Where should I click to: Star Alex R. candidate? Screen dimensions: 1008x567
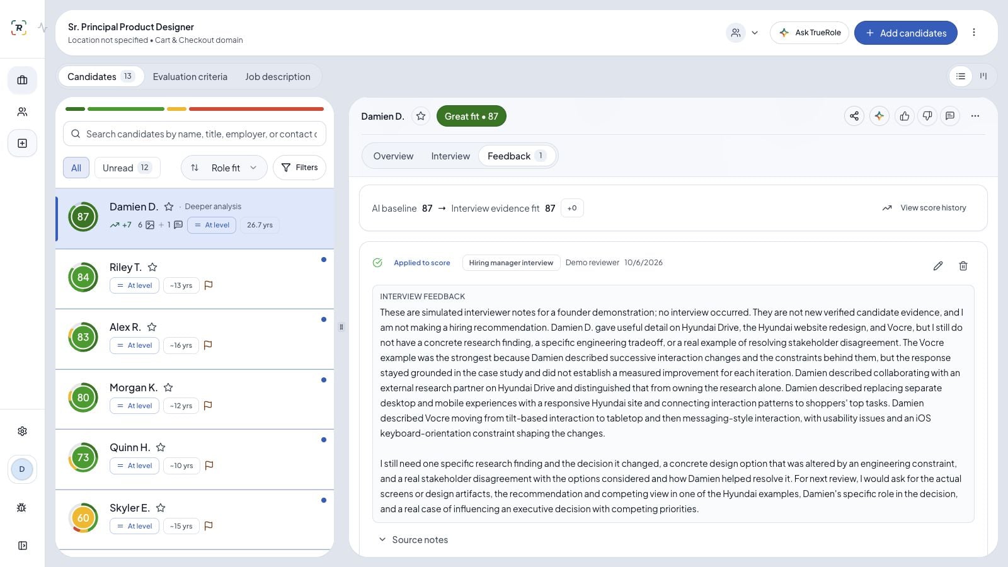coord(152,327)
